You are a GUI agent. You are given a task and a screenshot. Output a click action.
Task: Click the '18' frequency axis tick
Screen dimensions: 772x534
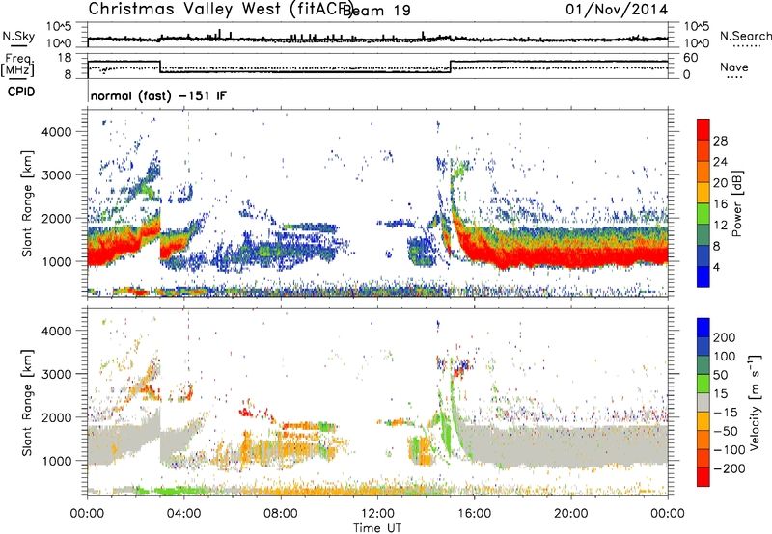64,58
